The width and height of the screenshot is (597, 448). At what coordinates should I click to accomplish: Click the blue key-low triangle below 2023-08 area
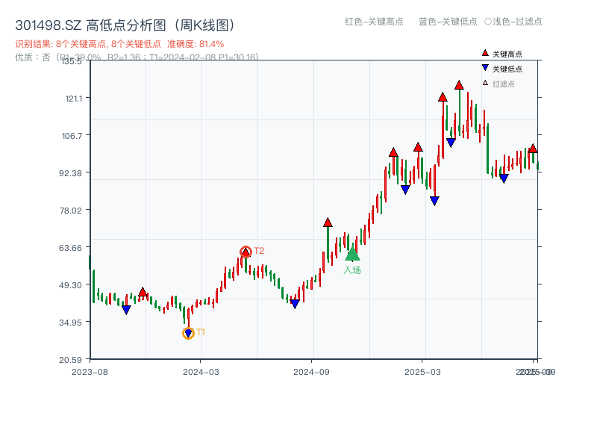click(x=125, y=308)
